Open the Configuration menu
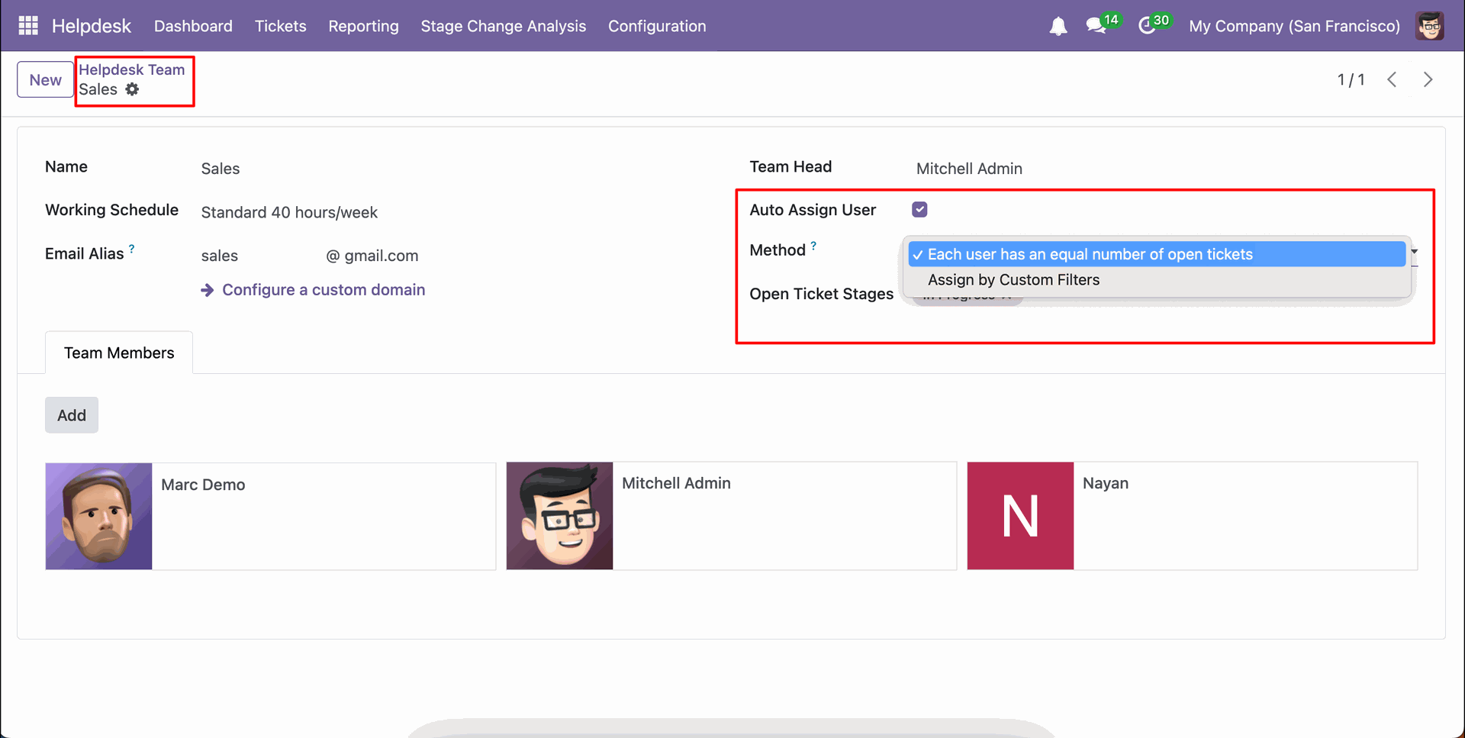The height and width of the screenshot is (738, 1465). click(657, 26)
